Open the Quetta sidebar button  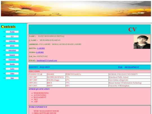pos(12,64)
